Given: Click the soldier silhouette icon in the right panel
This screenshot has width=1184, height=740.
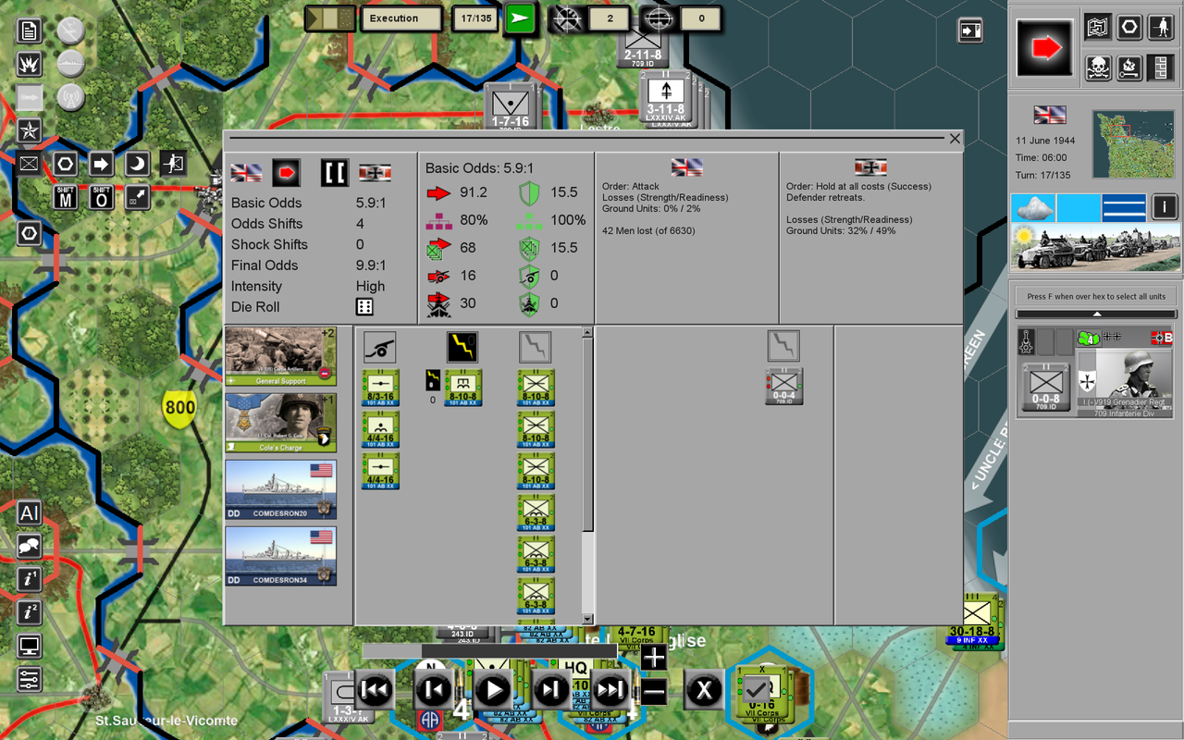Looking at the screenshot, I should coord(1162,28).
